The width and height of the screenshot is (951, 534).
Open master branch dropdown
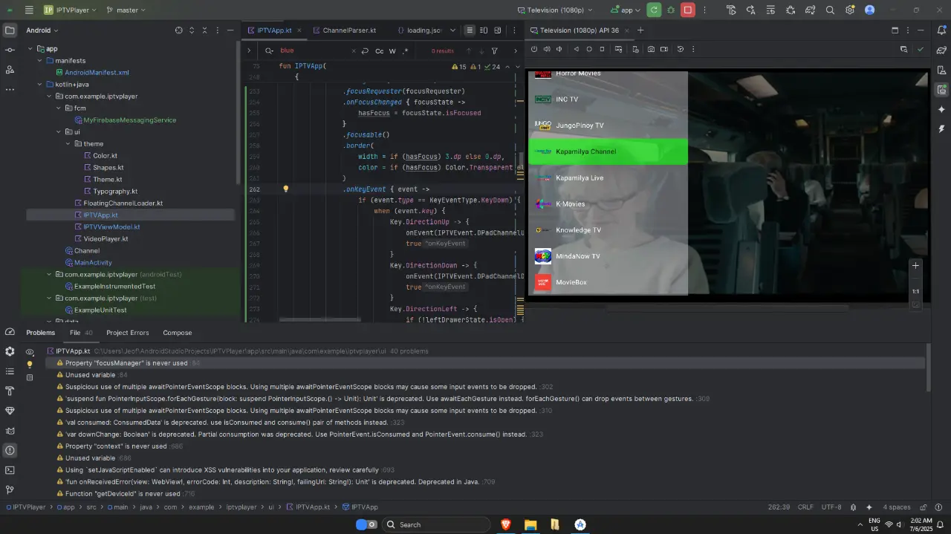(126, 10)
